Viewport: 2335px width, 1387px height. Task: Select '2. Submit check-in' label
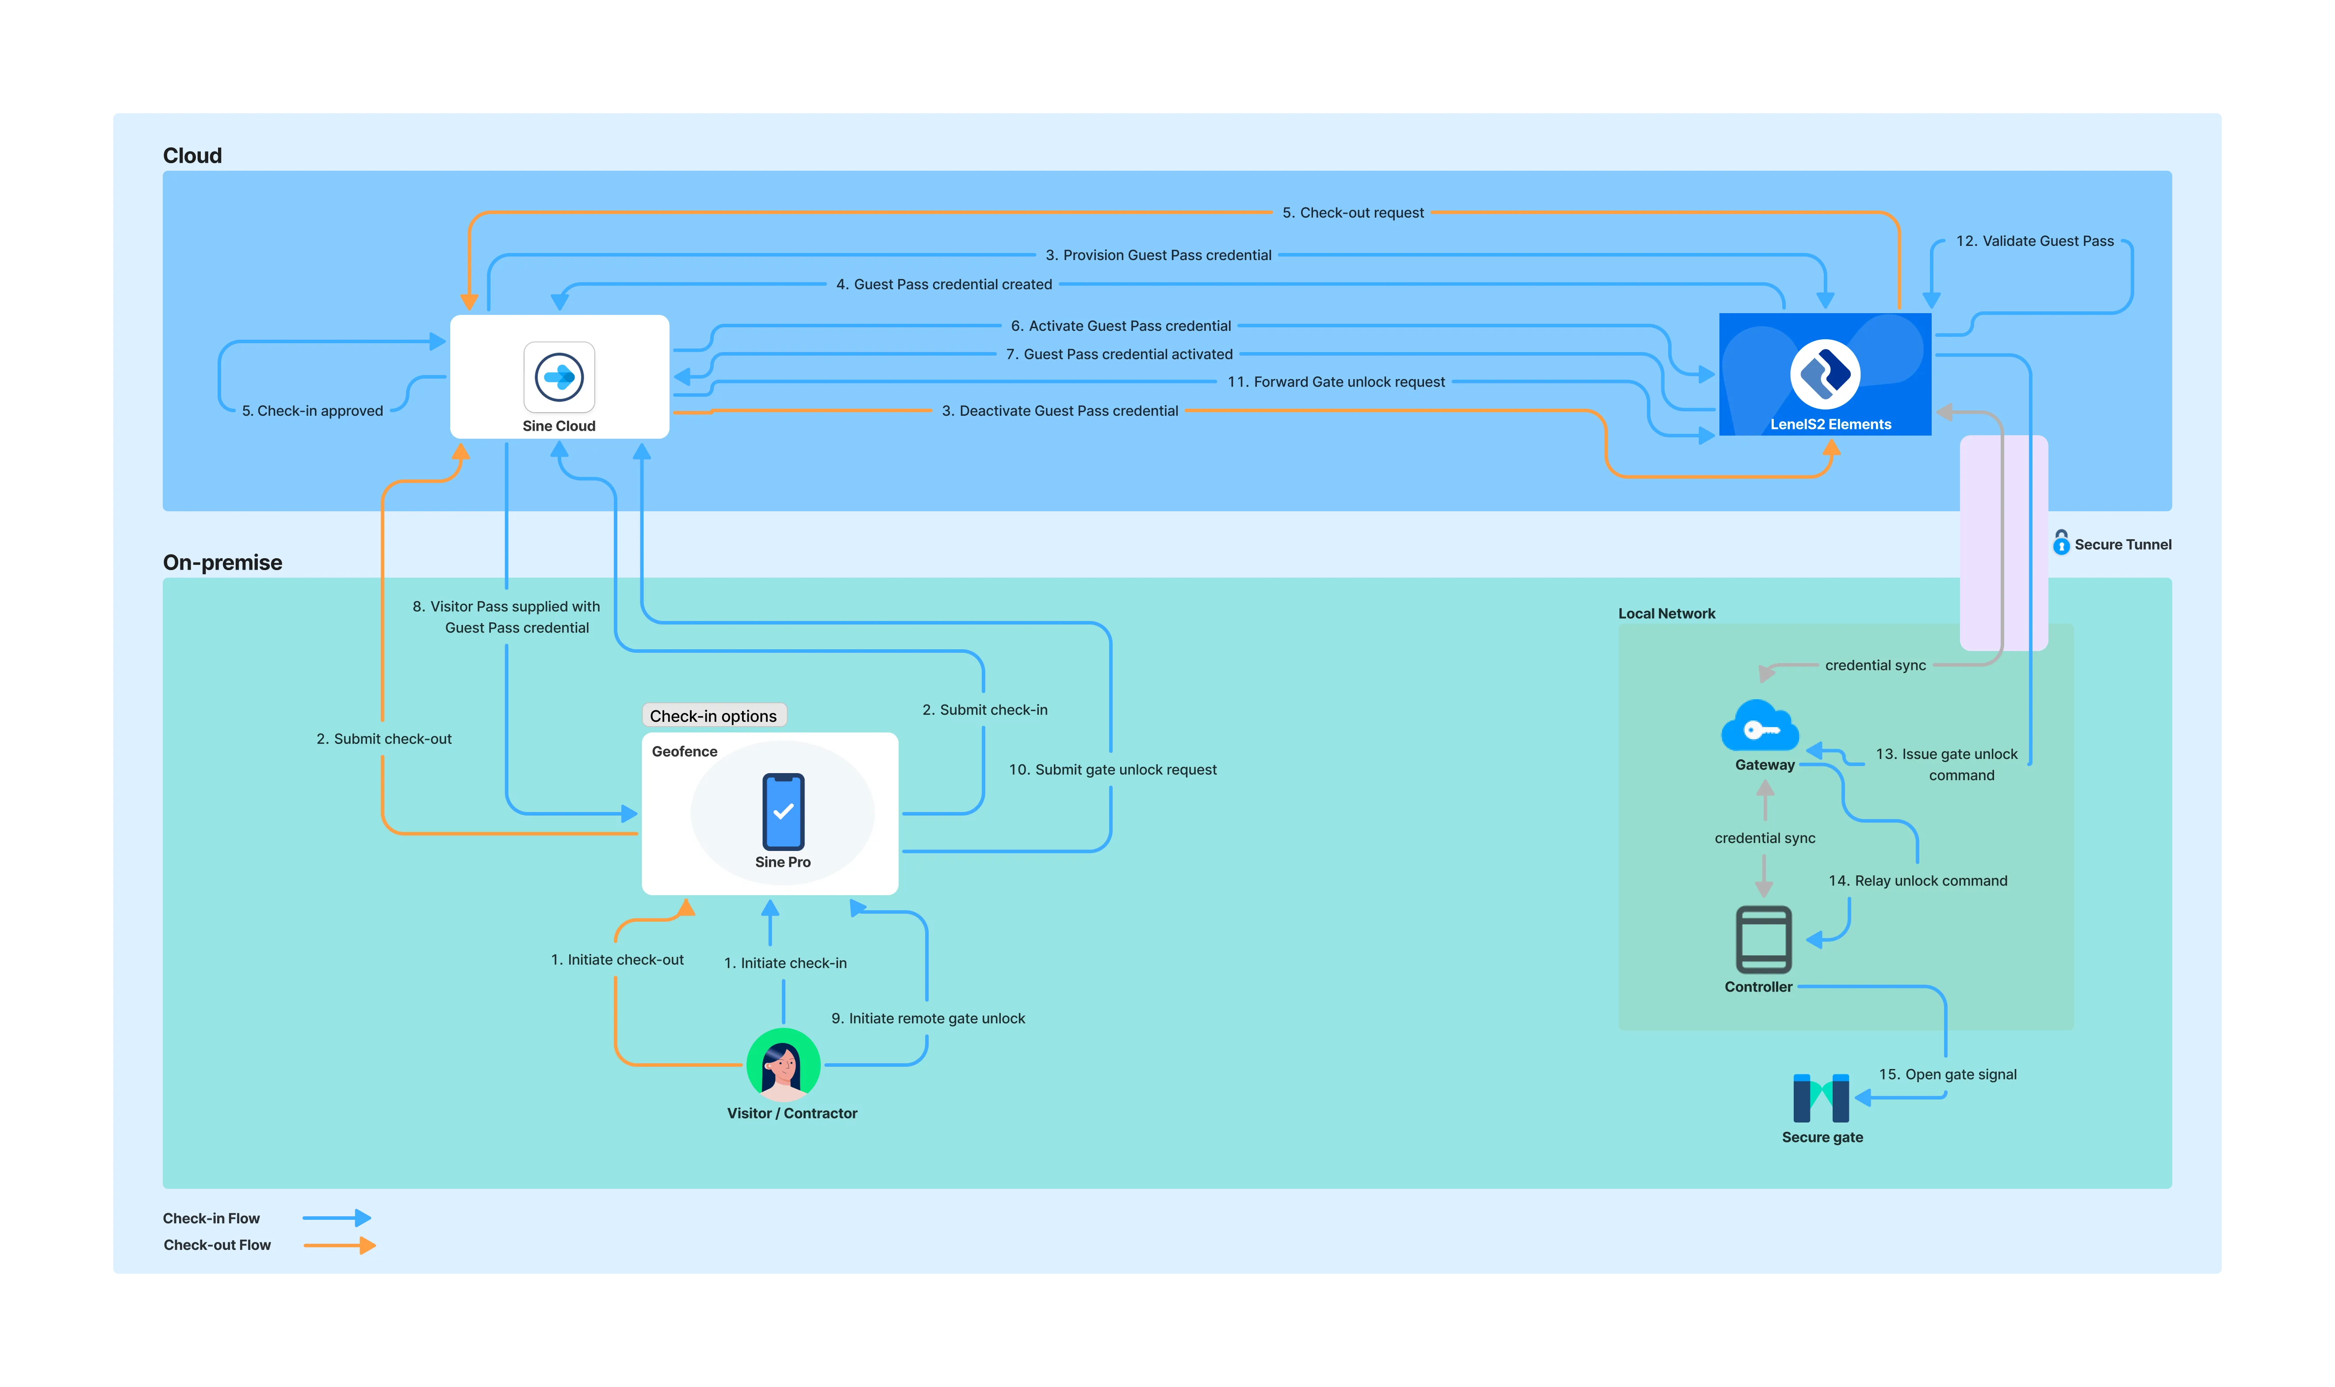tap(984, 710)
